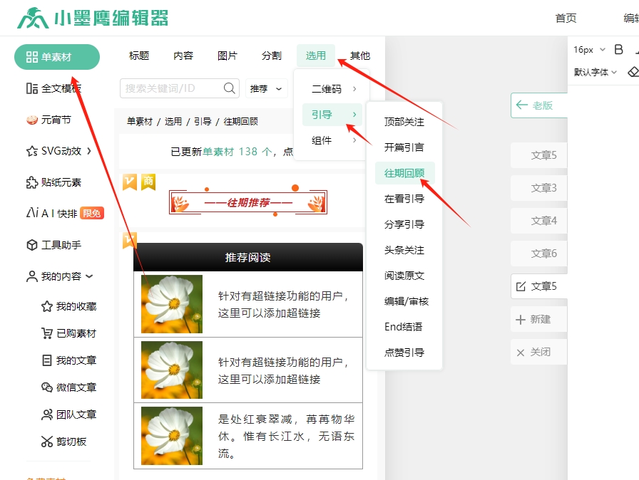Screen dimensions: 639x480
Task: Click the 贴纸元素 puzzle icon
Action: click(x=32, y=182)
